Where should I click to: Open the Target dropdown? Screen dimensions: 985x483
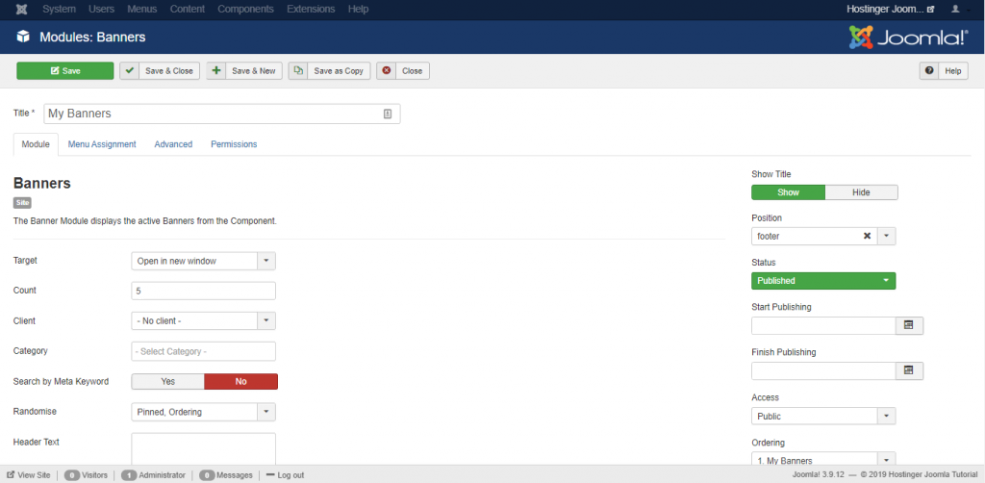pos(204,261)
